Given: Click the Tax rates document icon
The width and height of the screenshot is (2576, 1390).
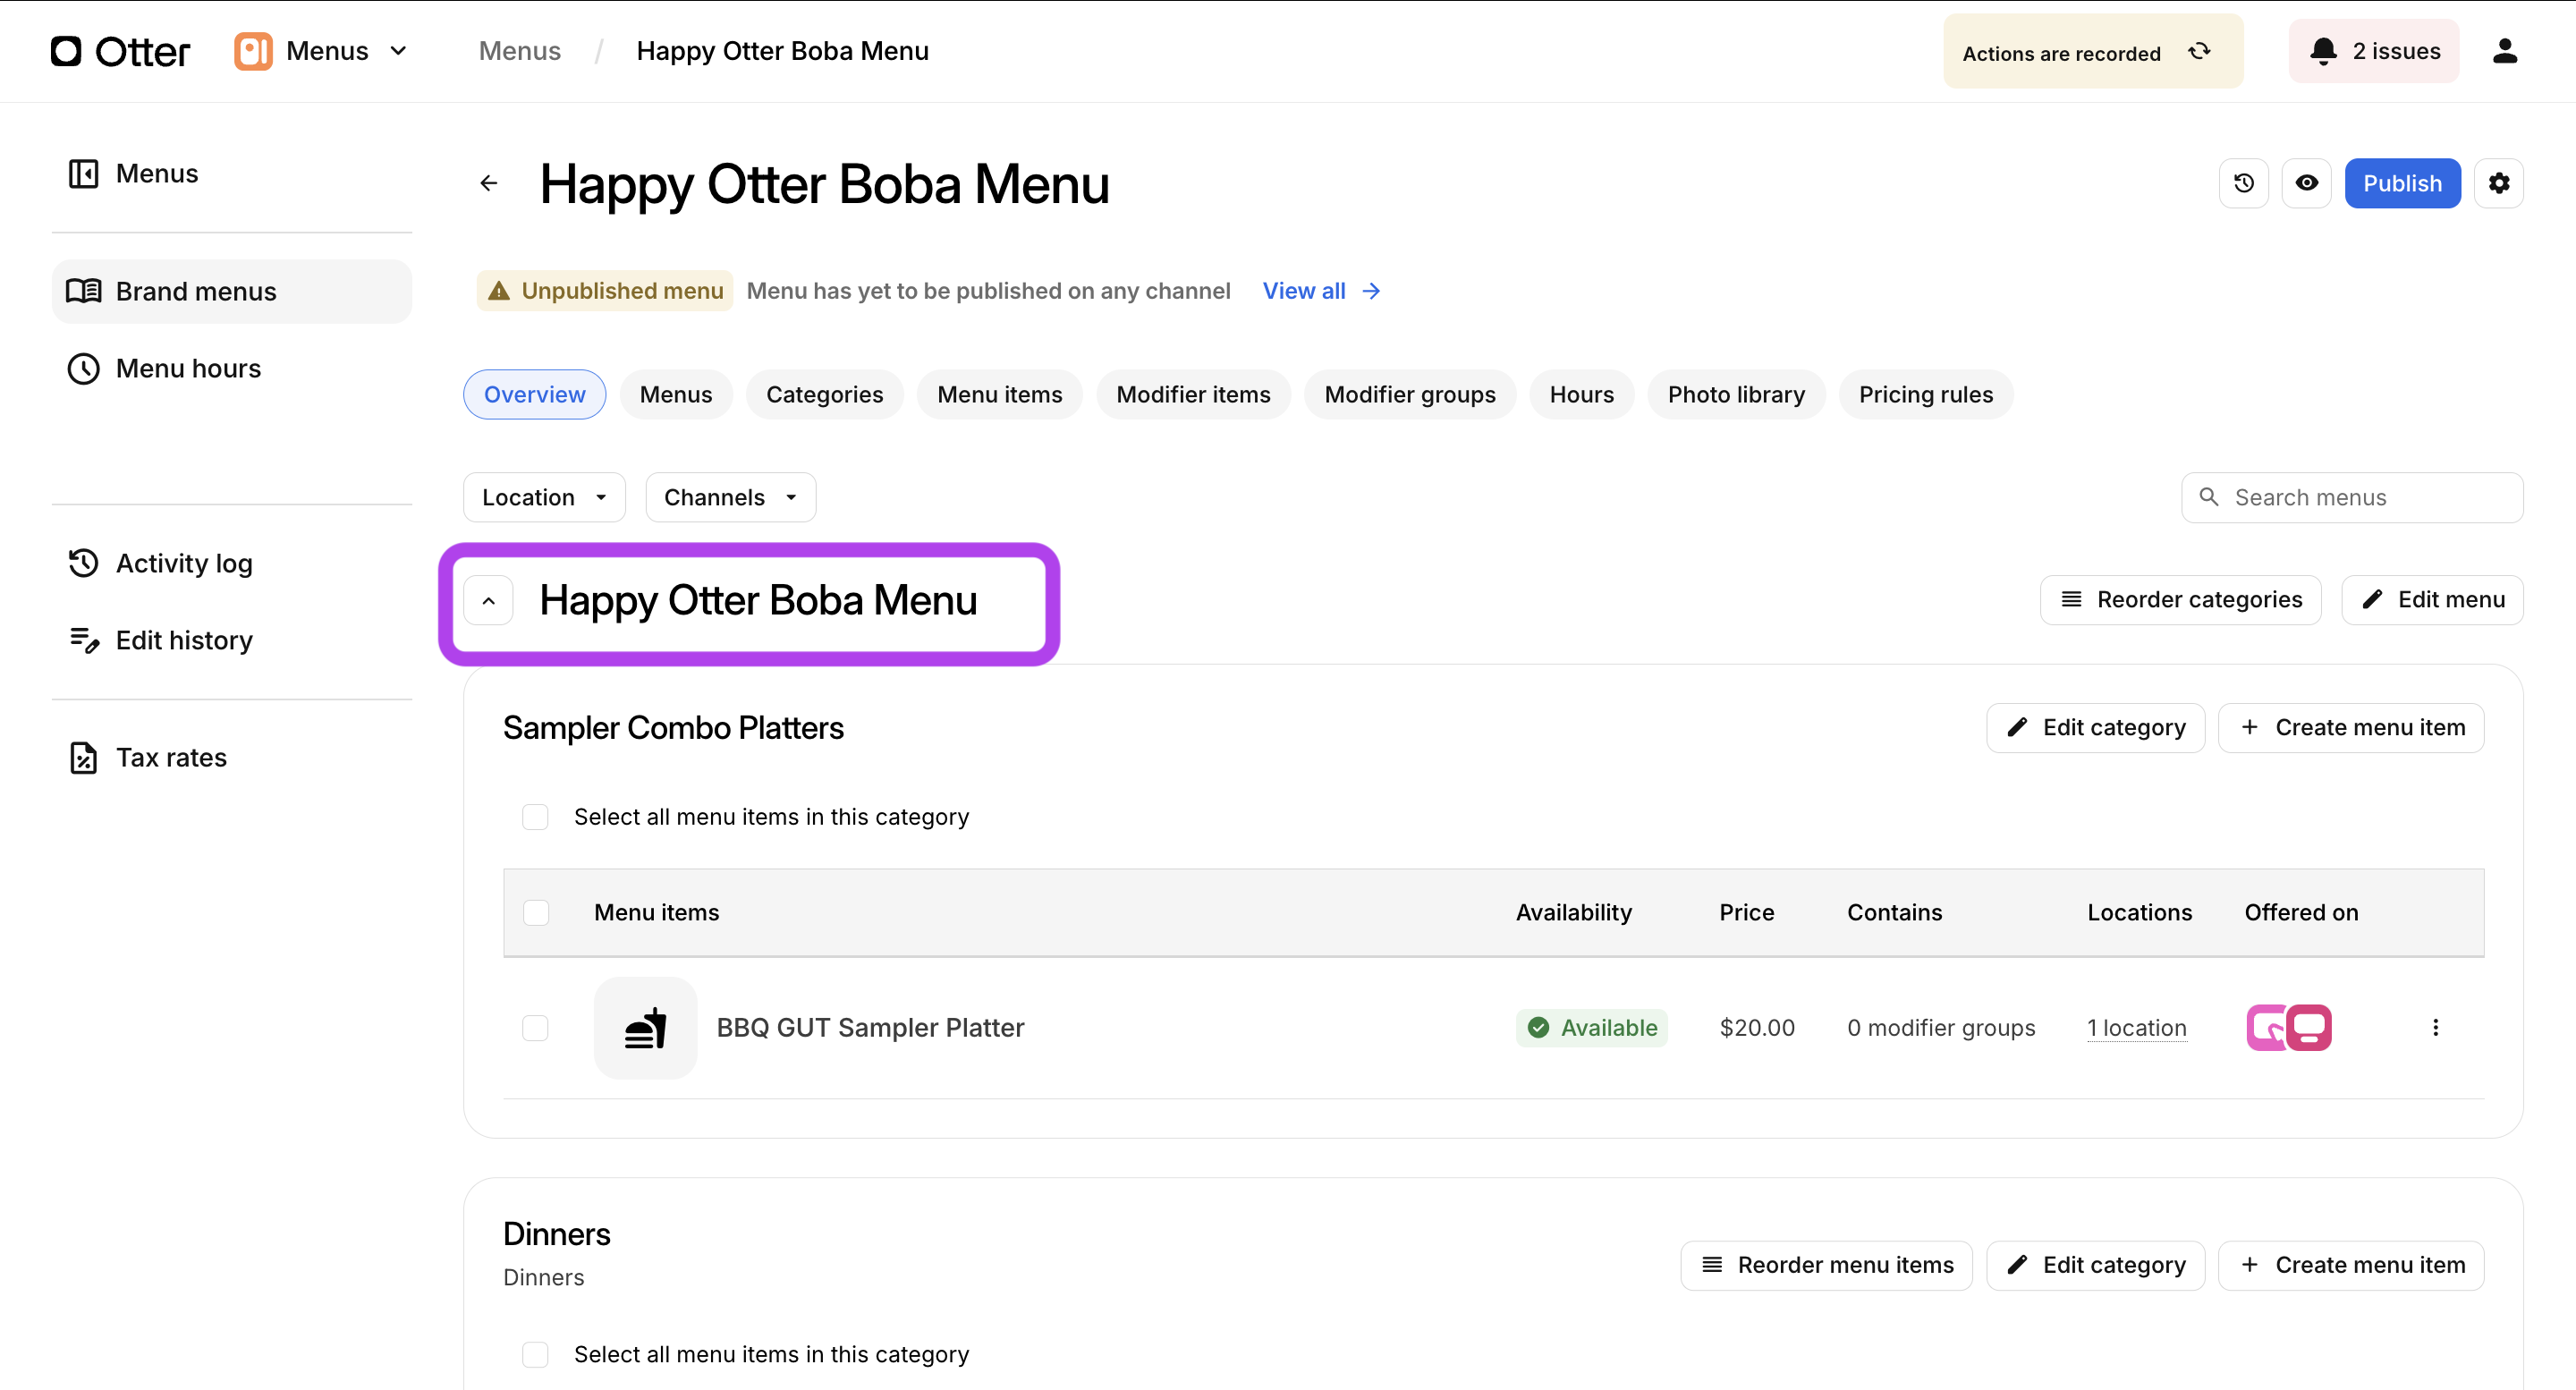Looking at the screenshot, I should (x=83, y=757).
